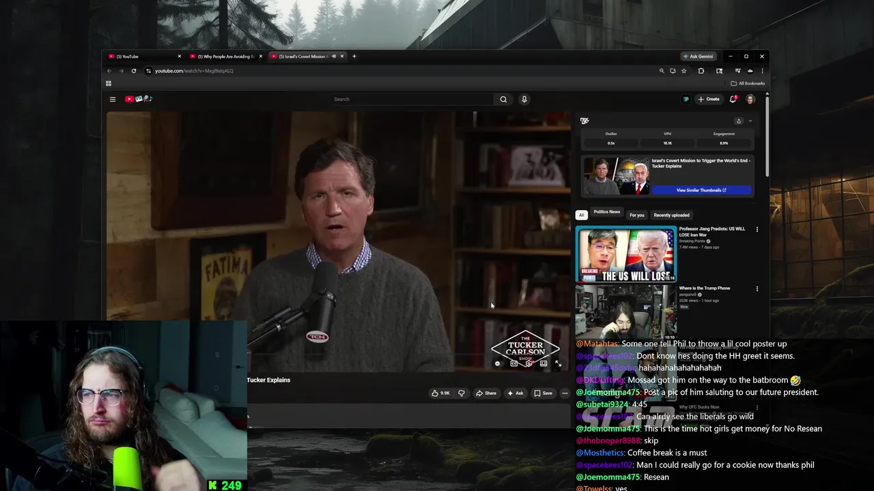The image size is (874, 491).
Task: Close the (5) YouTube tab
Action: tap(180, 57)
